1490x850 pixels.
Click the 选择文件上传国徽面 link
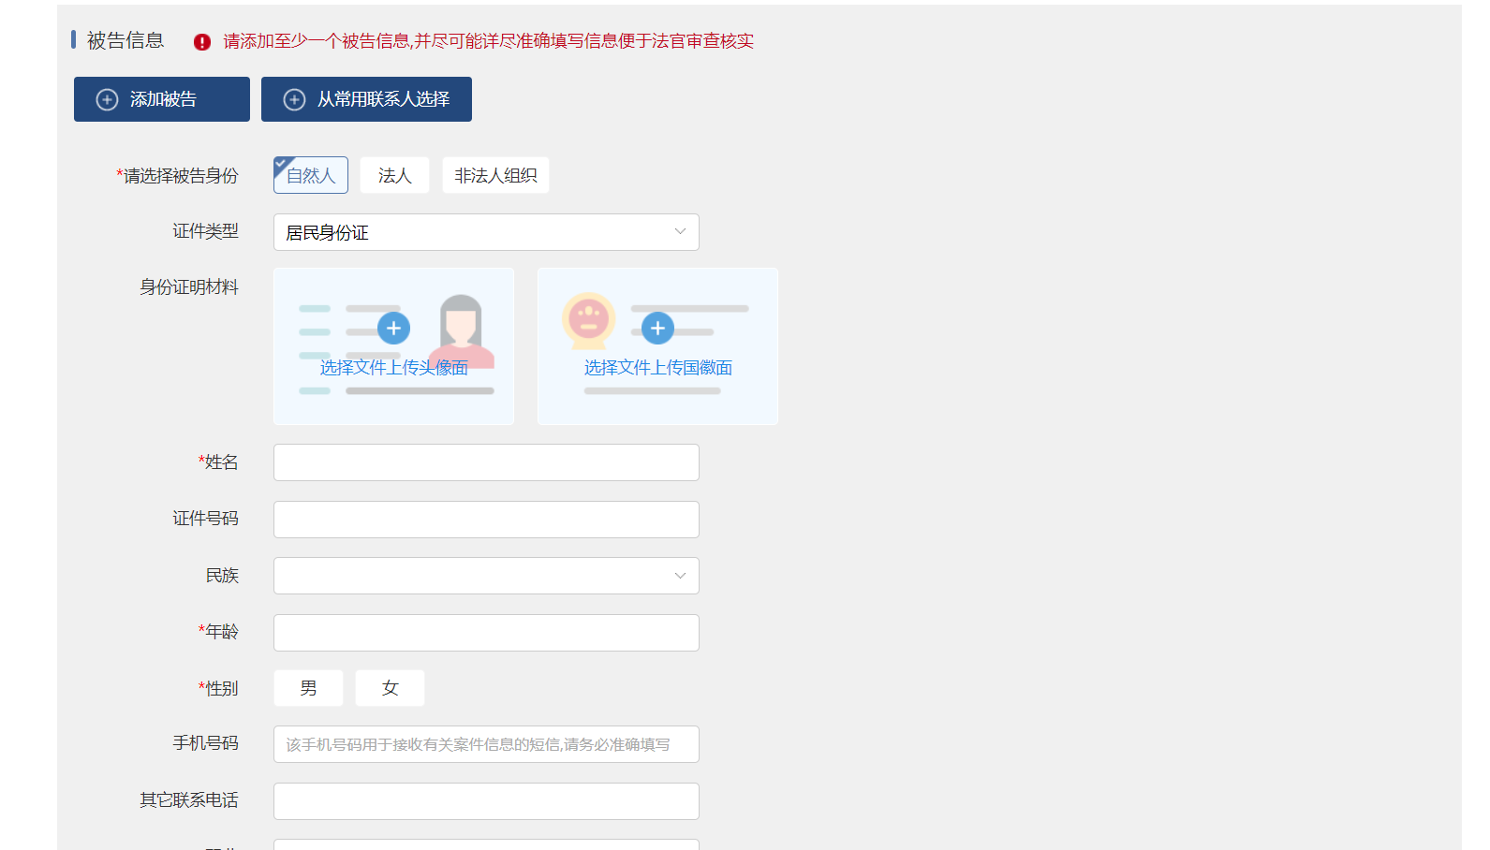(657, 368)
